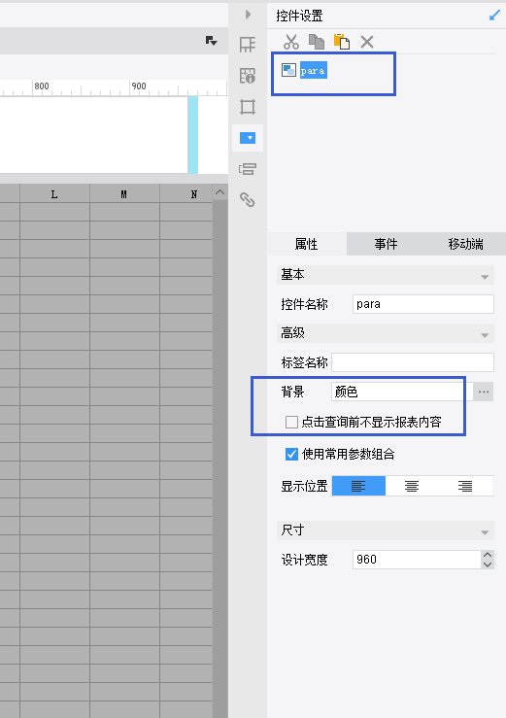Open the conditional attributes panel icon
Image resolution: width=506 pixels, height=718 pixels.
(248, 169)
